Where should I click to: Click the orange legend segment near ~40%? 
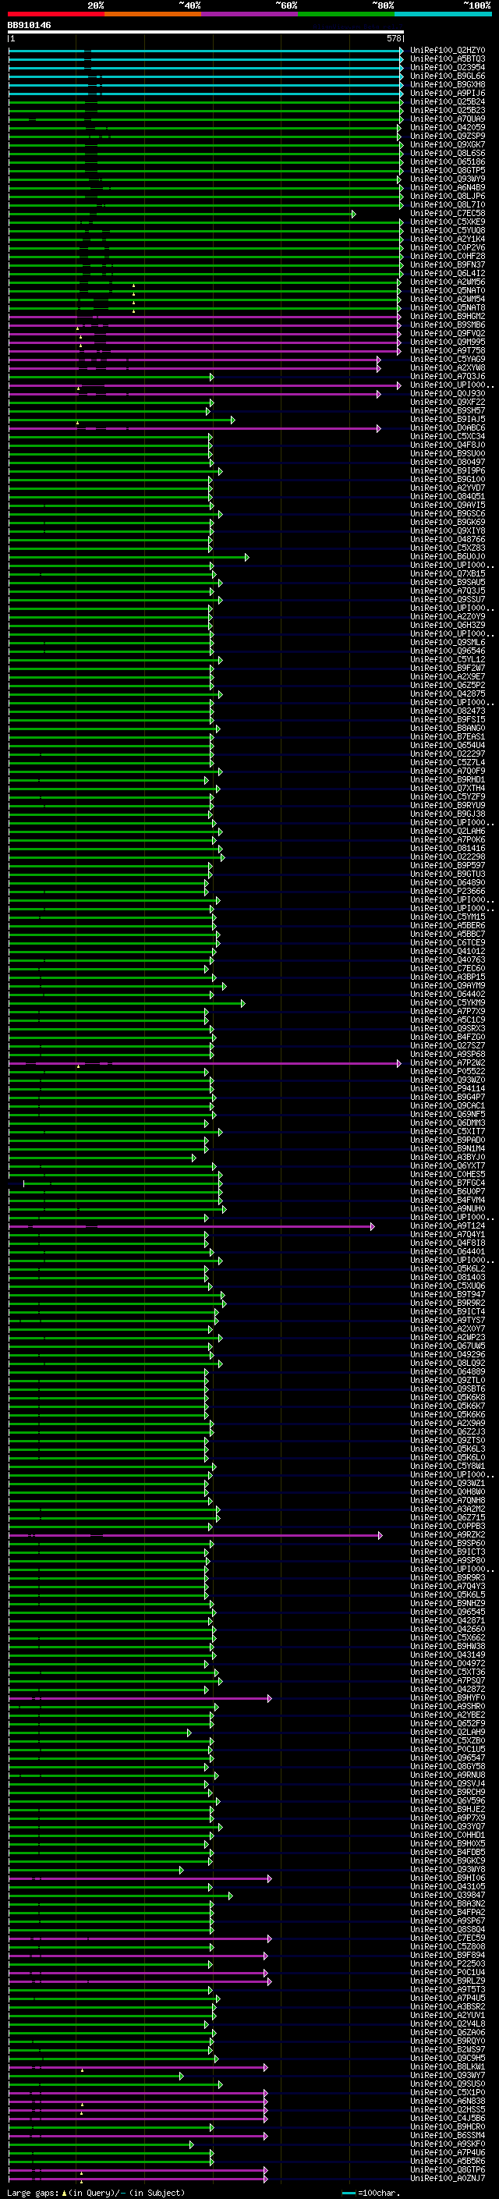pos(153,14)
